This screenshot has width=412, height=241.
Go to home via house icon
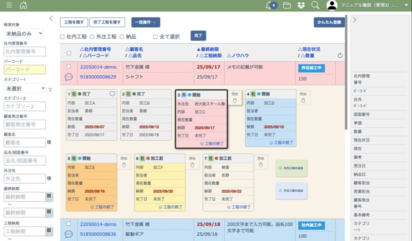point(23,5)
